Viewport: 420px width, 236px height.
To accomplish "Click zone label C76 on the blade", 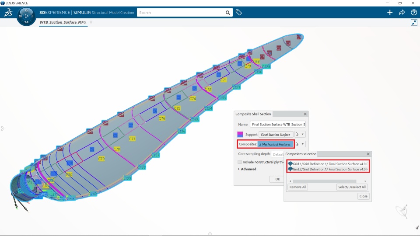I will point(162,118).
